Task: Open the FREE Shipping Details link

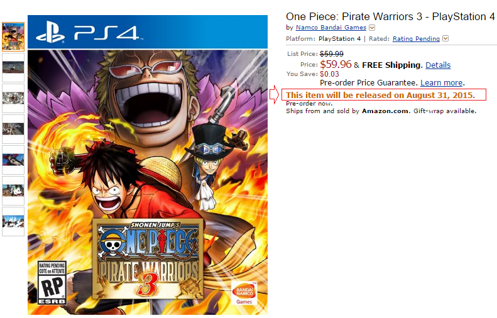Action: click(438, 65)
